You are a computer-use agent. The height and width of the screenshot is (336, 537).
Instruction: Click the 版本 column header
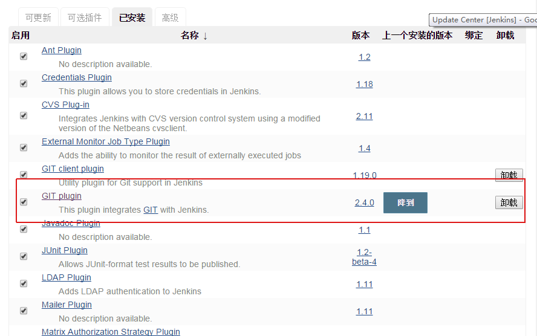[360, 35]
